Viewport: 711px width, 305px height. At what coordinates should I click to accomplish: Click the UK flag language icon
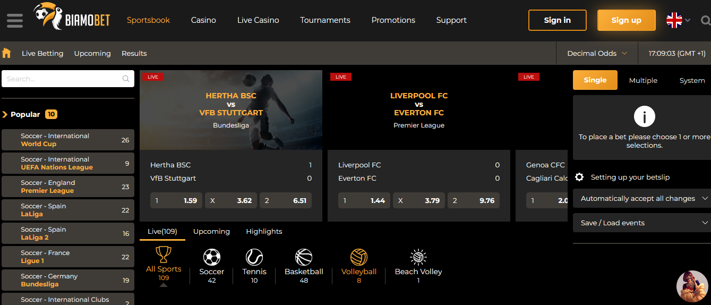[674, 20]
